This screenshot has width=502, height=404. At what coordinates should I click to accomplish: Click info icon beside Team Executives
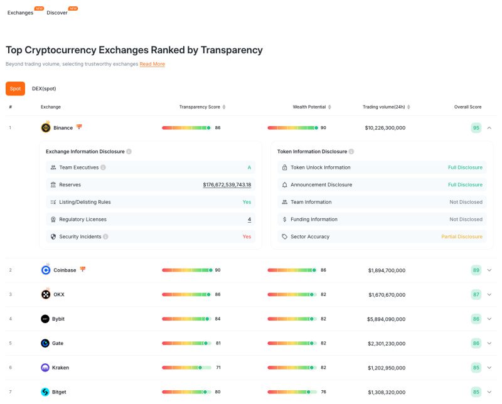(104, 167)
